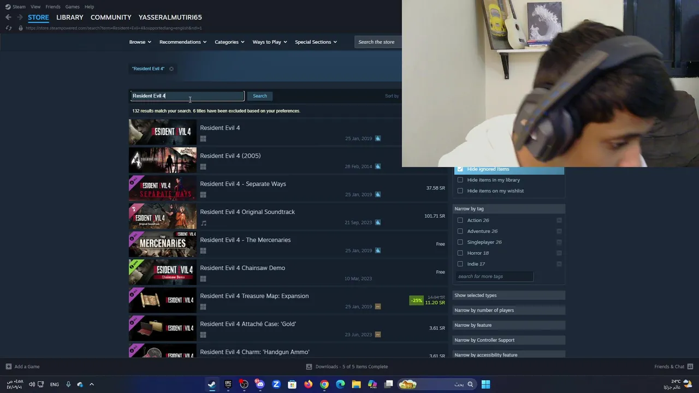Click the review icon for Separate Ways row

(377, 194)
